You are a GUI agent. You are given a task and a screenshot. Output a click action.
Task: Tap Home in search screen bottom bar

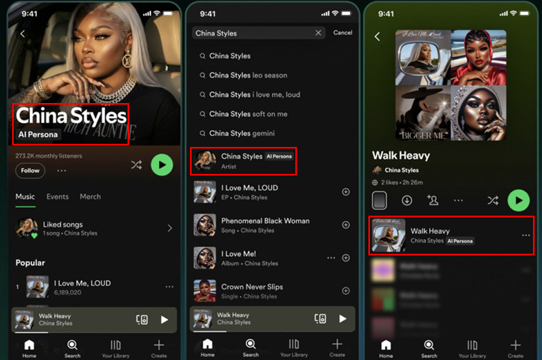coord(207,348)
